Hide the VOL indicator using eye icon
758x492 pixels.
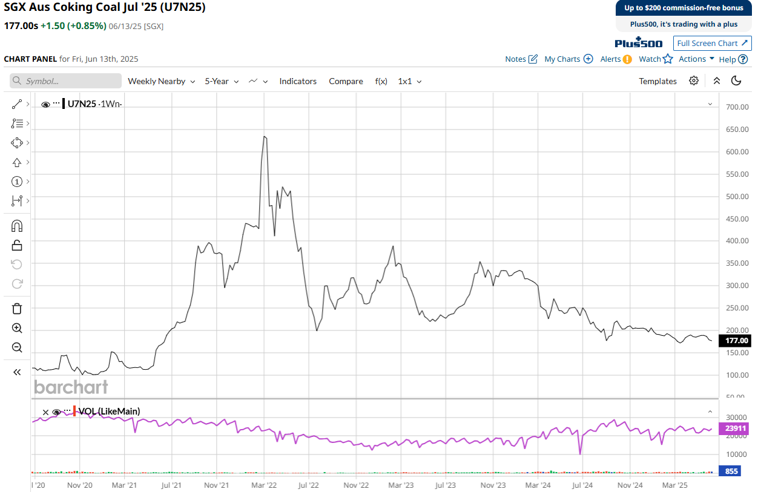coord(56,412)
